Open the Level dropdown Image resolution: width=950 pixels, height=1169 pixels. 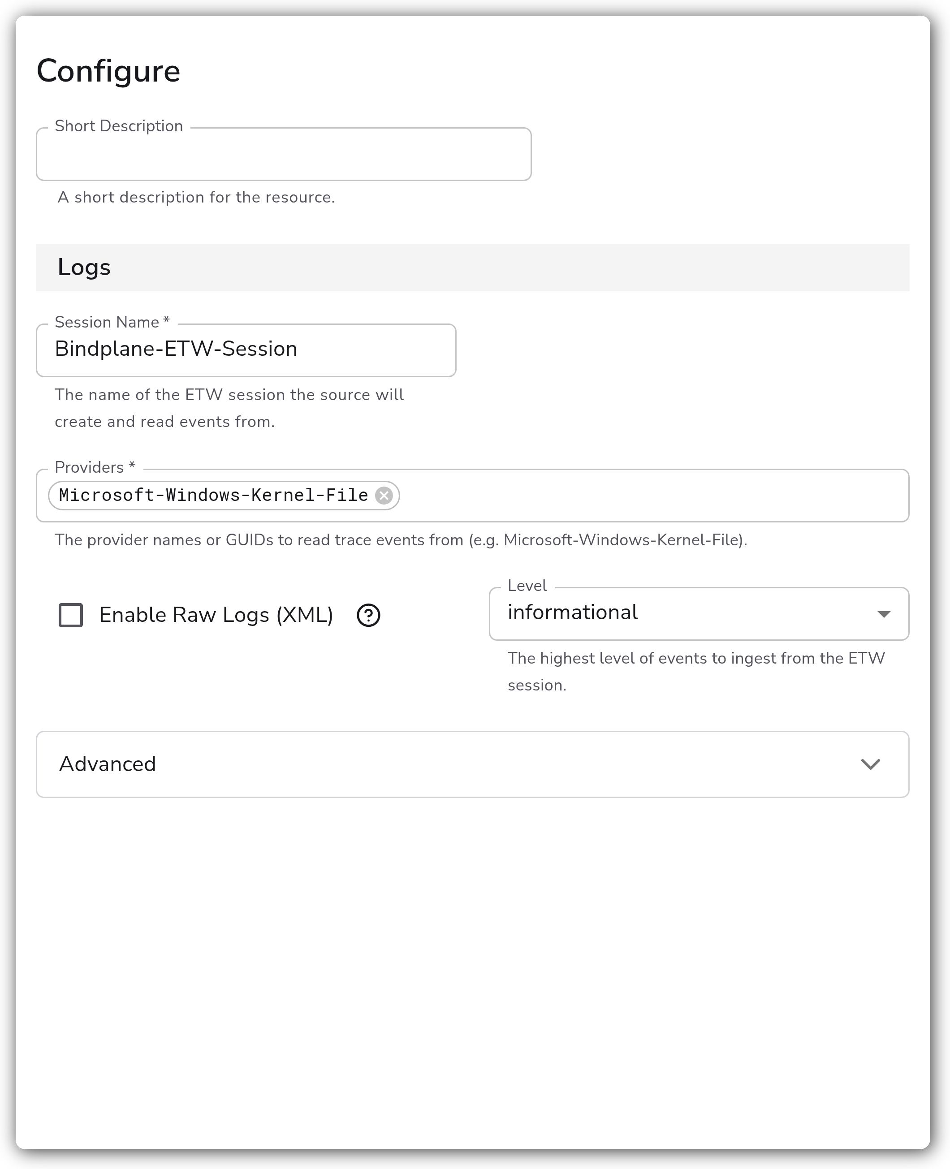click(699, 614)
